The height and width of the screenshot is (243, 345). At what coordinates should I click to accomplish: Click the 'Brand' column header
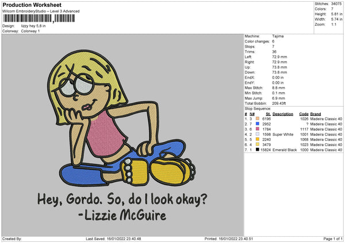point(316,114)
